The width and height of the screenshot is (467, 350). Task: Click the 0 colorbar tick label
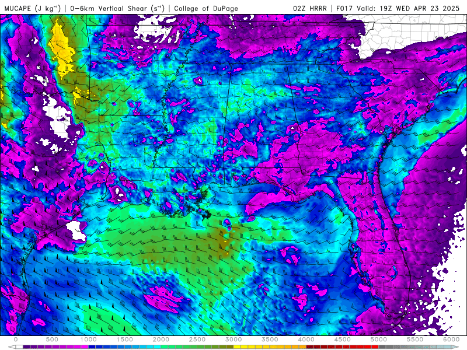click(x=16, y=339)
